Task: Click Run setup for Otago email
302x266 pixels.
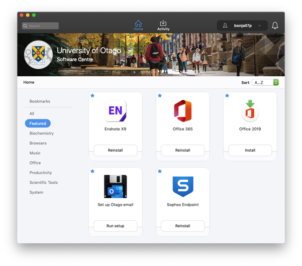Action: (x=115, y=226)
